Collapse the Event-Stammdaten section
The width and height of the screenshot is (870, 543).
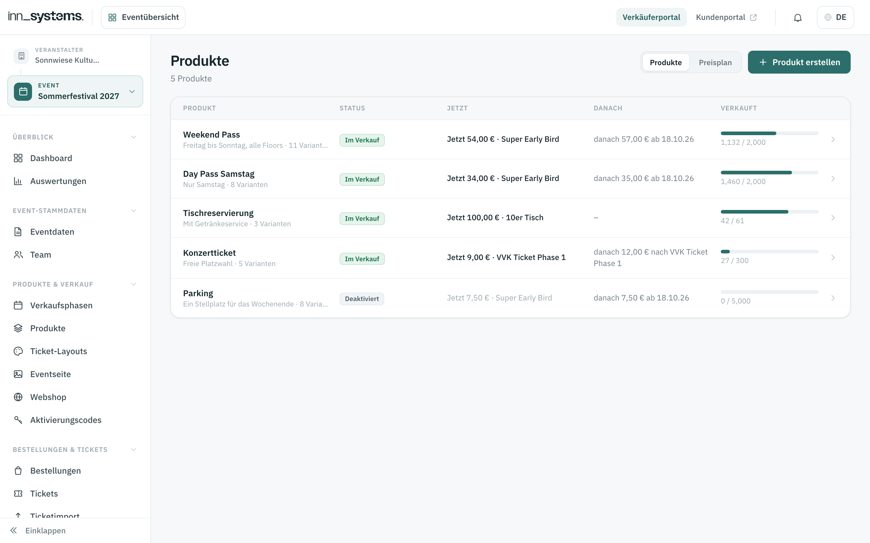tap(134, 211)
